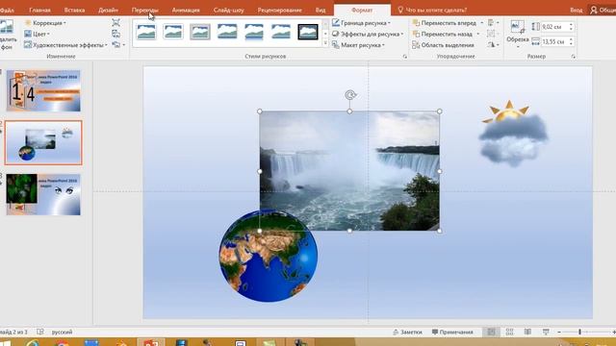
Task: Switch to the Слайд-шоу tab
Action: pos(228,11)
